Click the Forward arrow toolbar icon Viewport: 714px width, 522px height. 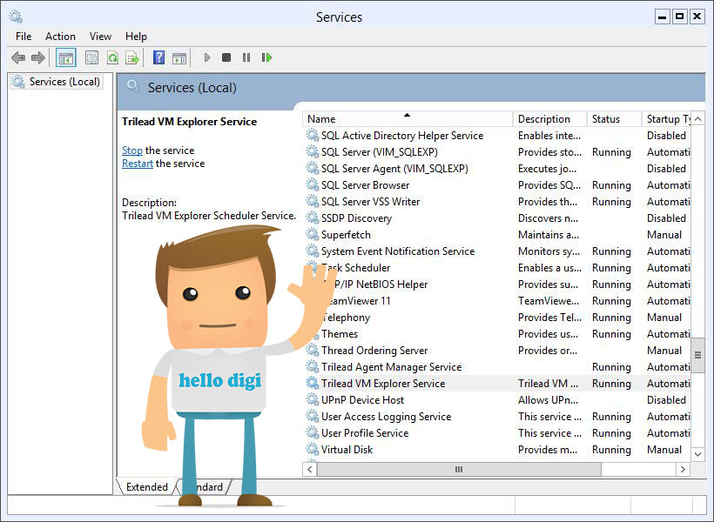tap(38, 57)
